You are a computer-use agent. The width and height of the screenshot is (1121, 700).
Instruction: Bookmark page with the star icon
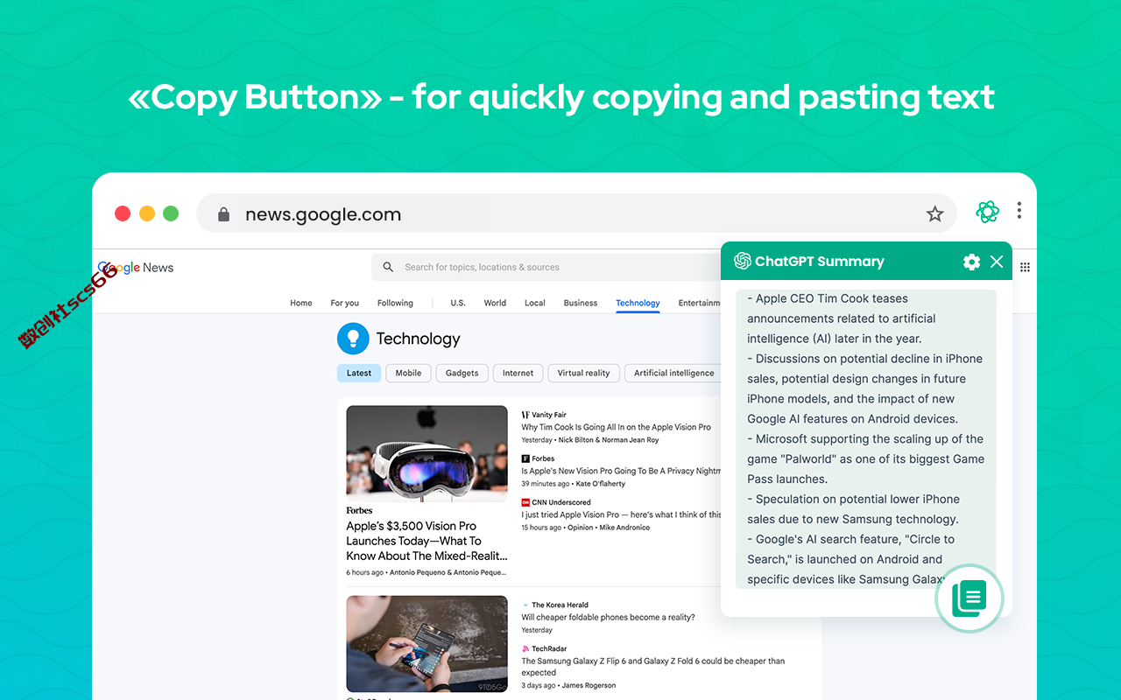point(935,214)
